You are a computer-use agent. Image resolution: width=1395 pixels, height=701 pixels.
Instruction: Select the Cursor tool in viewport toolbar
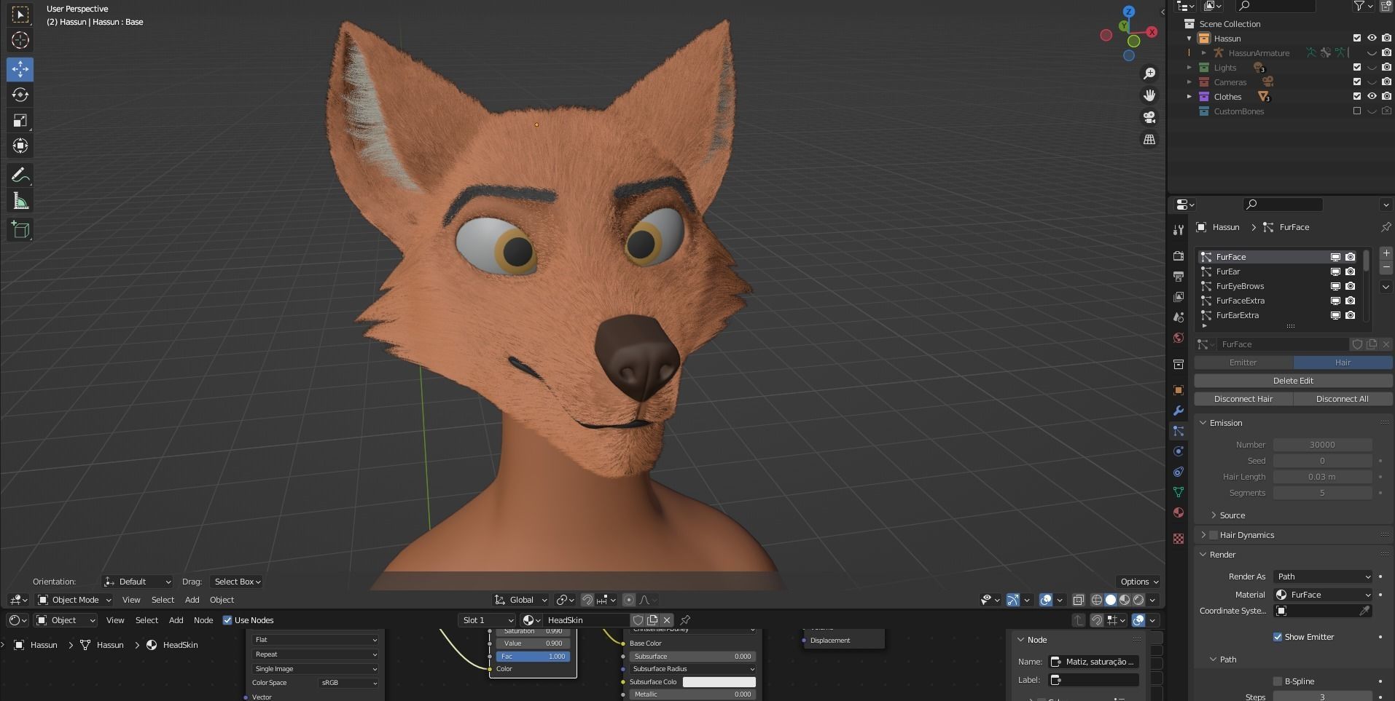point(20,41)
